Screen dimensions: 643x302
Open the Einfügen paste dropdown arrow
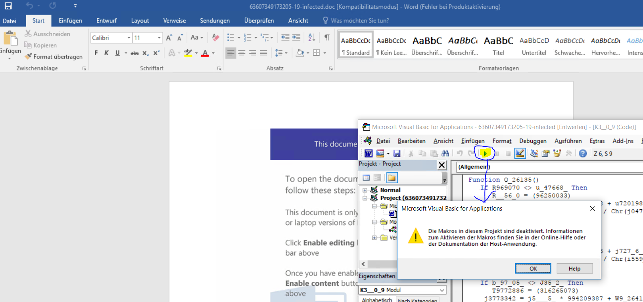(10, 58)
